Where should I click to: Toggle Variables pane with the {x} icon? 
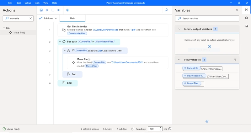click(x=247, y=10)
